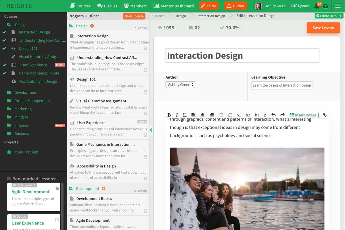Image resolution: width=345 pixels, height=230 pixels.
Task: Open the Author dropdown showing Ashley Green
Action: click(x=180, y=85)
